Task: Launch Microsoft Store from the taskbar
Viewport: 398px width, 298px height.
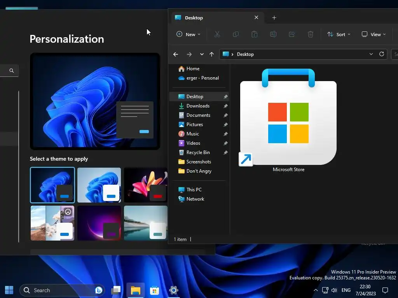Action: click(x=154, y=290)
